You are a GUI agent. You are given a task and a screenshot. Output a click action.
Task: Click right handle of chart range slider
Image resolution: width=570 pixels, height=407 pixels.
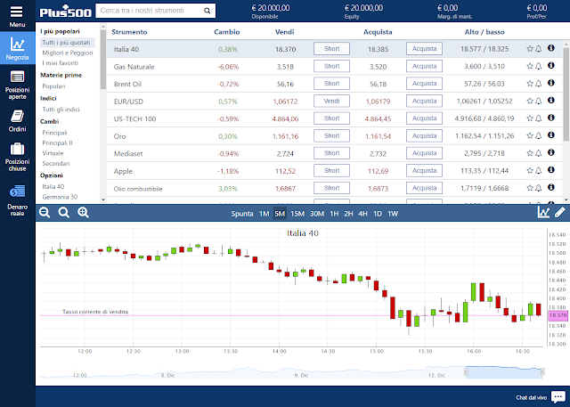[x=542, y=371]
